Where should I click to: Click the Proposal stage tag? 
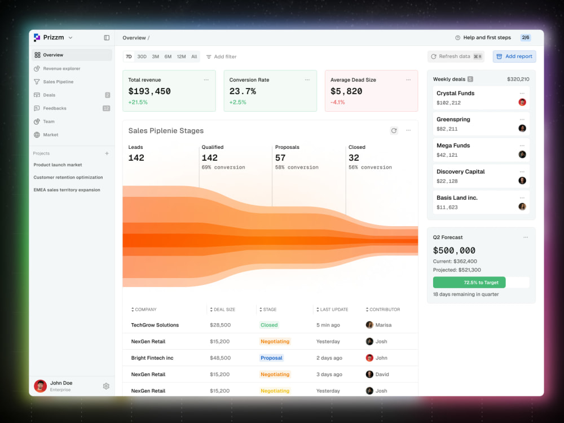click(272, 358)
